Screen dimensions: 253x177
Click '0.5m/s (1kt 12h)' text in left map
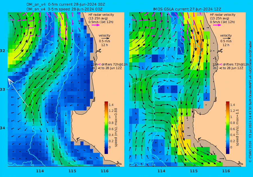pos(101,22)
